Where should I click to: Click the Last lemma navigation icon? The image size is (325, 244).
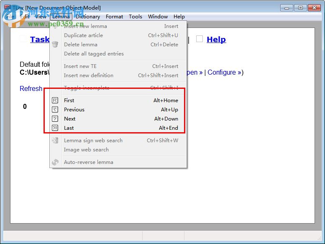(55, 128)
